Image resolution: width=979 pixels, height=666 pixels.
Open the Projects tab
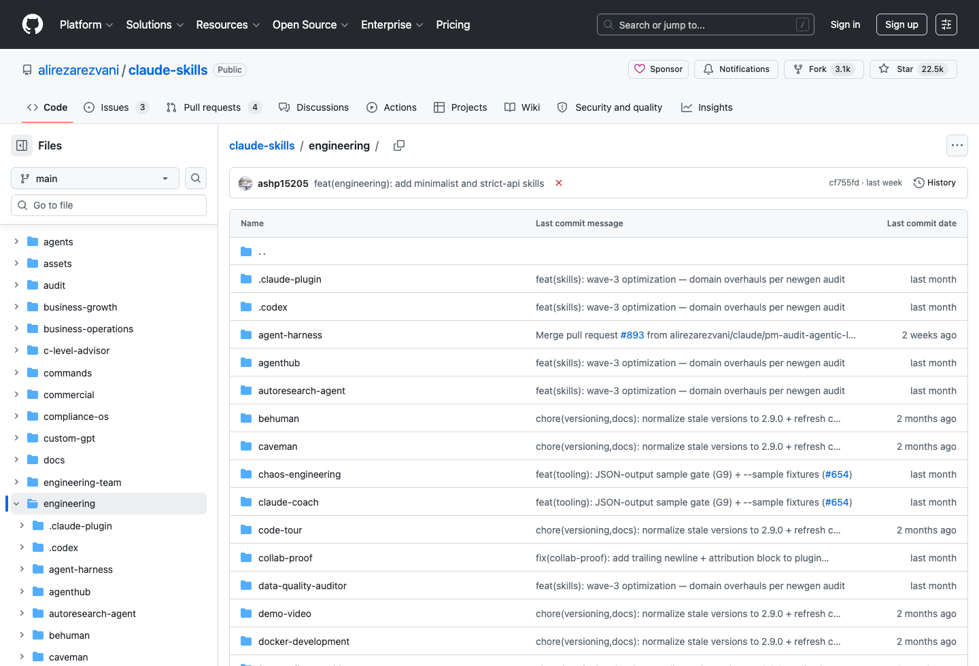(x=460, y=107)
